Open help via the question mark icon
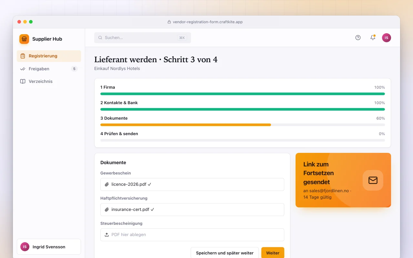 tap(358, 38)
